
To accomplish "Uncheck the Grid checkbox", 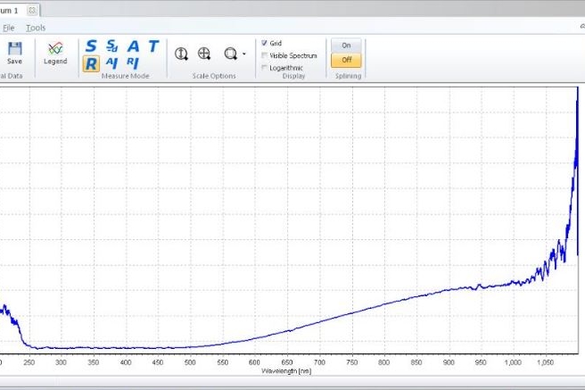I will (x=265, y=43).
